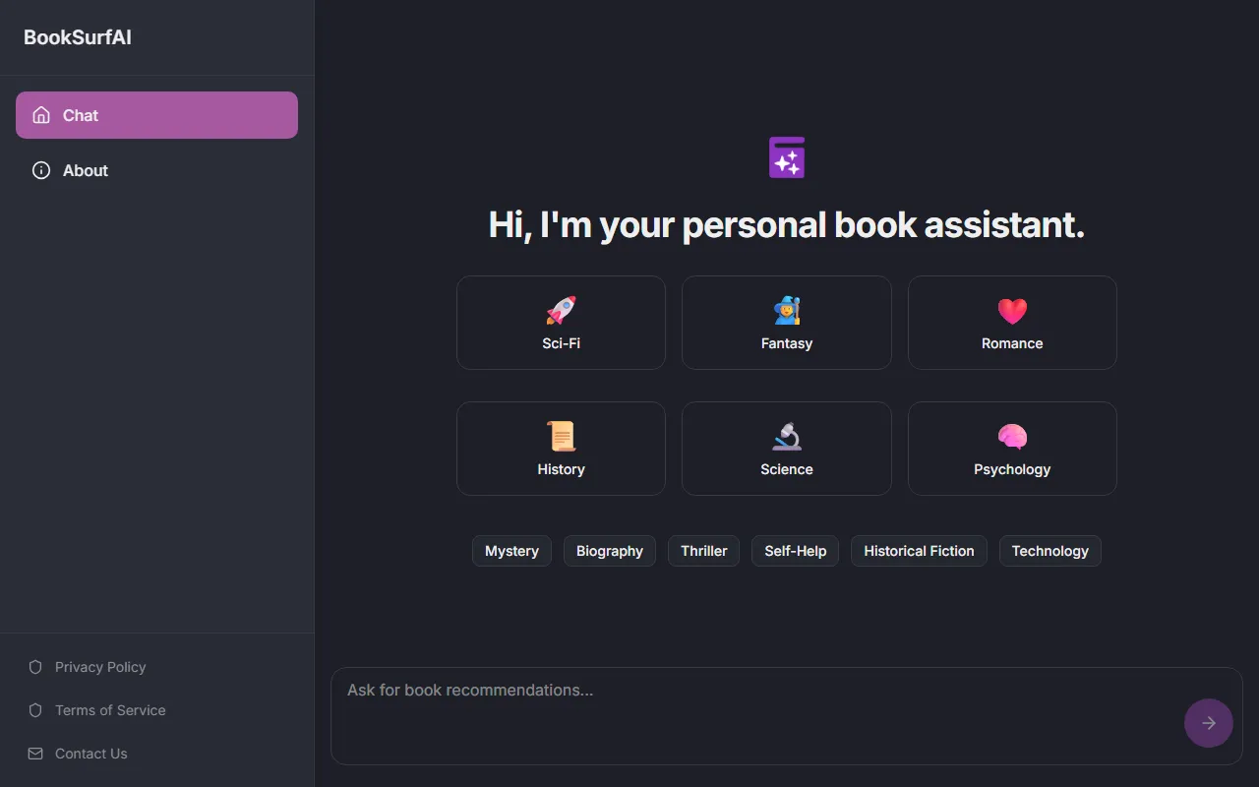Pick the microscope icon for Science
This screenshot has height=787, width=1259.
coord(787,437)
